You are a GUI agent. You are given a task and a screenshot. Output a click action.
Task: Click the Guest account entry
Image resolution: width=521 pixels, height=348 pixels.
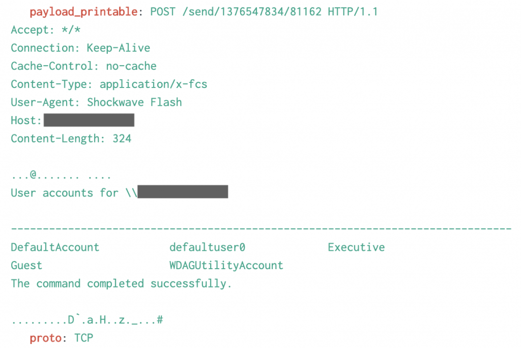click(26, 265)
